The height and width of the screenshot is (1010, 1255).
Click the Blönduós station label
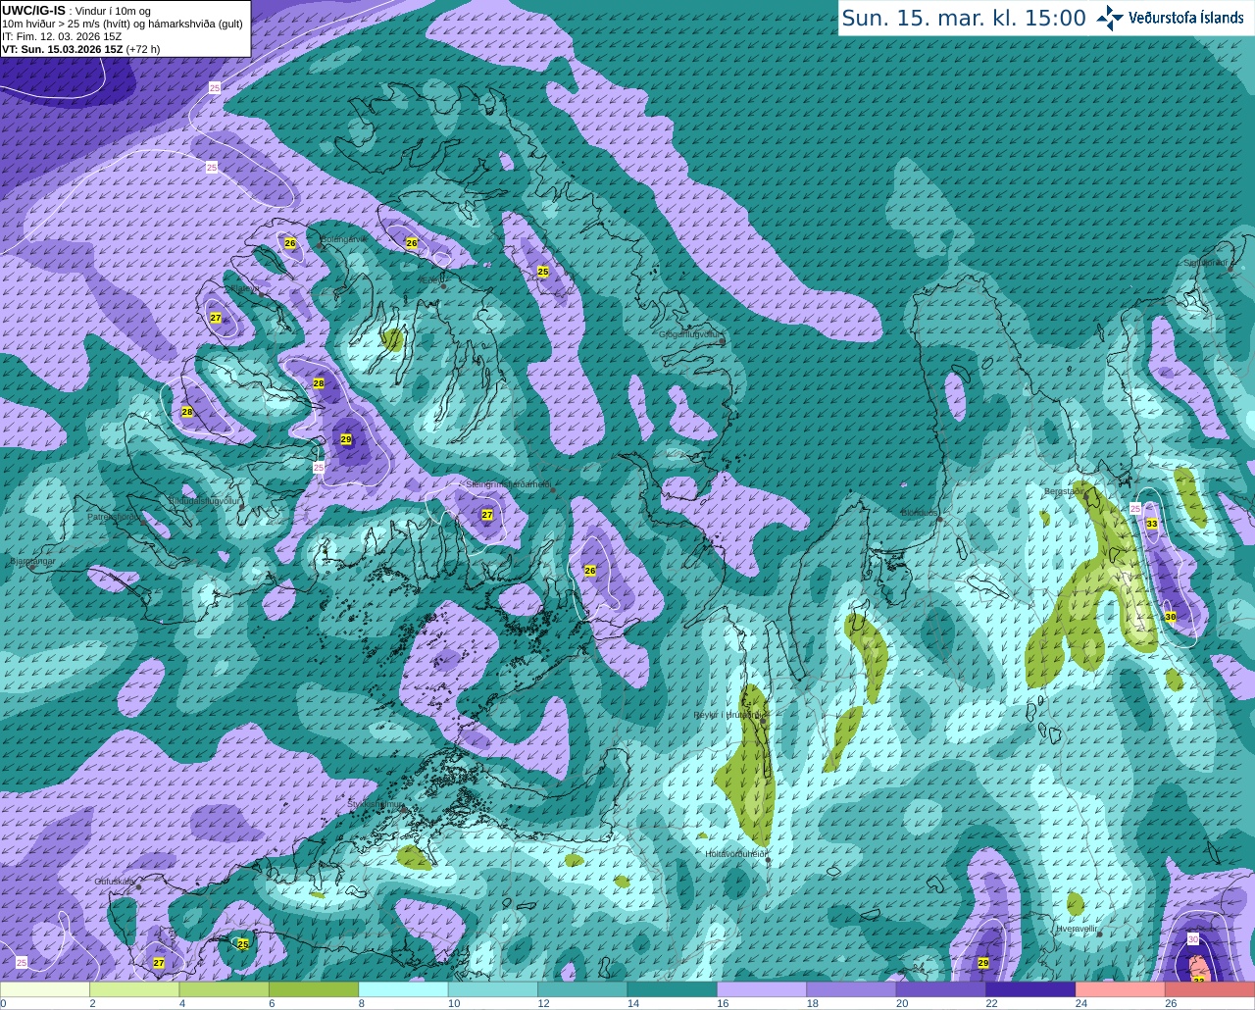point(919,513)
